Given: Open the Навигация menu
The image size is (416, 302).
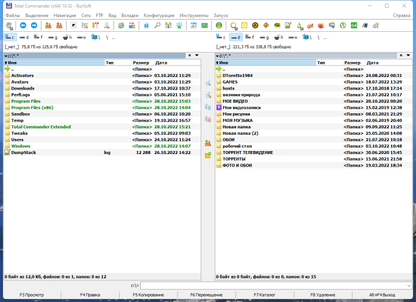Looking at the screenshot, I should point(65,16).
